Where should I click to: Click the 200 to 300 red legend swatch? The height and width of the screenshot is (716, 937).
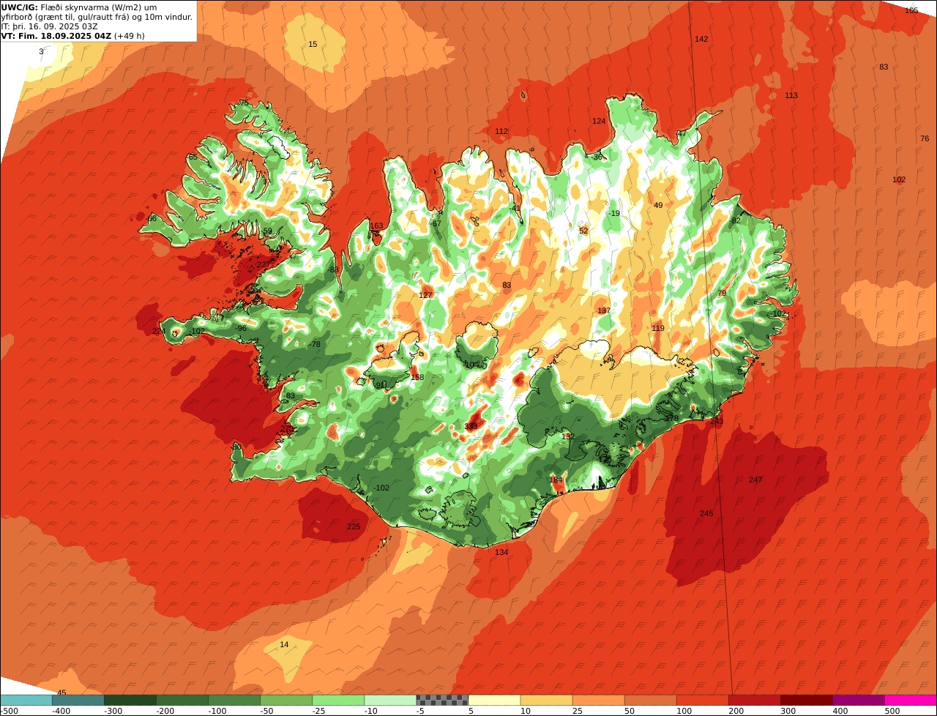pyautogui.click(x=753, y=700)
